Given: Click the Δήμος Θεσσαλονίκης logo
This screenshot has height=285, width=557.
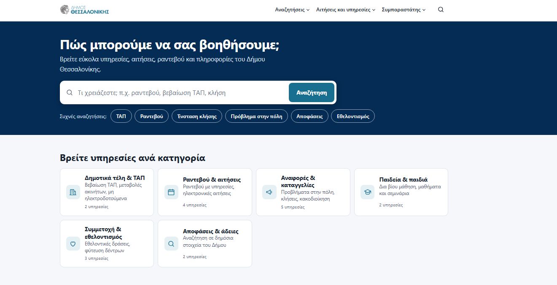Looking at the screenshot, I should point(85,10).
